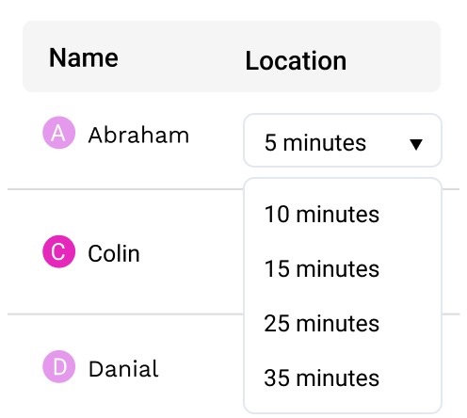Click the 'Name' column header
This screenshot has height=418, width=467.
click(84, 57)
